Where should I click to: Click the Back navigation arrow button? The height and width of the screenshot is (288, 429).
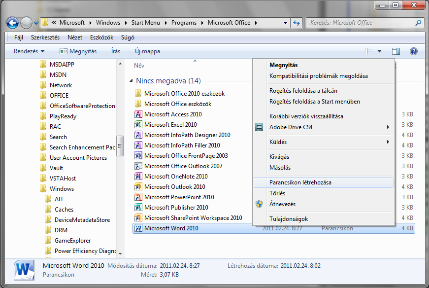click(x=12, y=23)
